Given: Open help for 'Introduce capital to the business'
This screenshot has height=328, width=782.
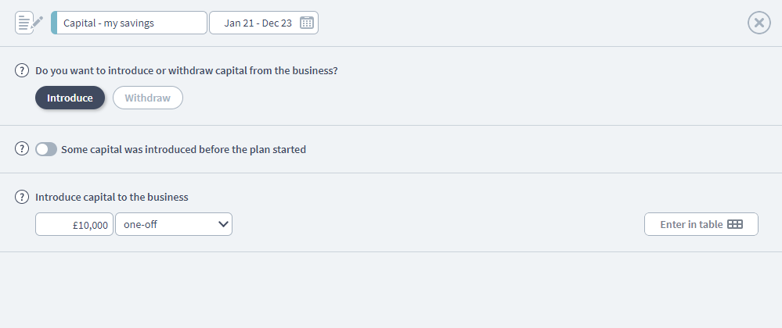Looking at the screenshot, I should (23, 197).
